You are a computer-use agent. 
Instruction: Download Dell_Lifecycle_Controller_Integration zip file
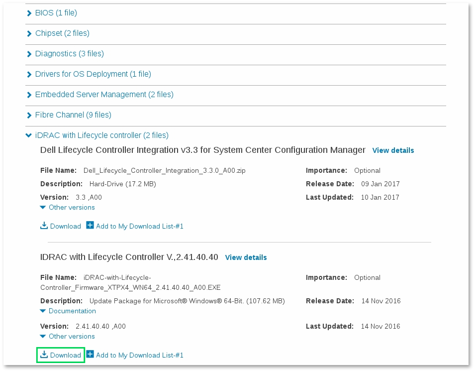click(x=66, y=227)
